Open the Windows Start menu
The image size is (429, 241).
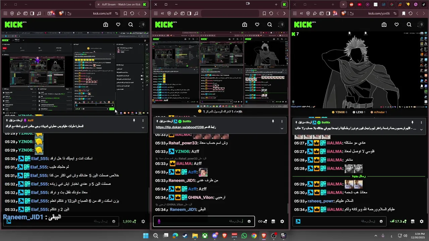point(146,236)
